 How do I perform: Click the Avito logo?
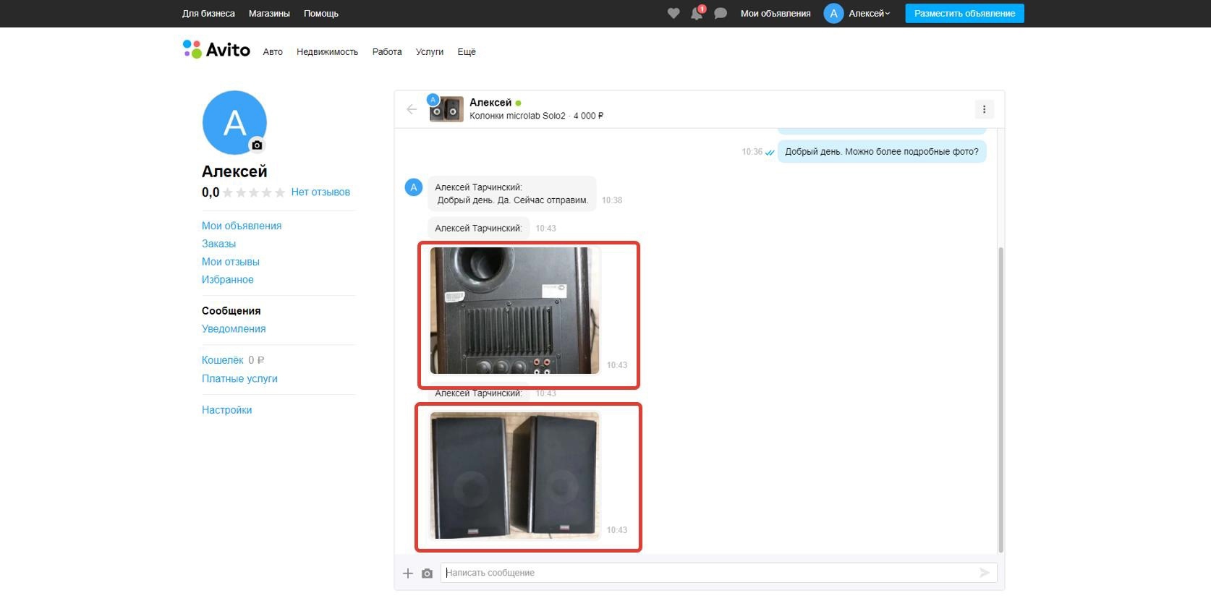[216, 49]
